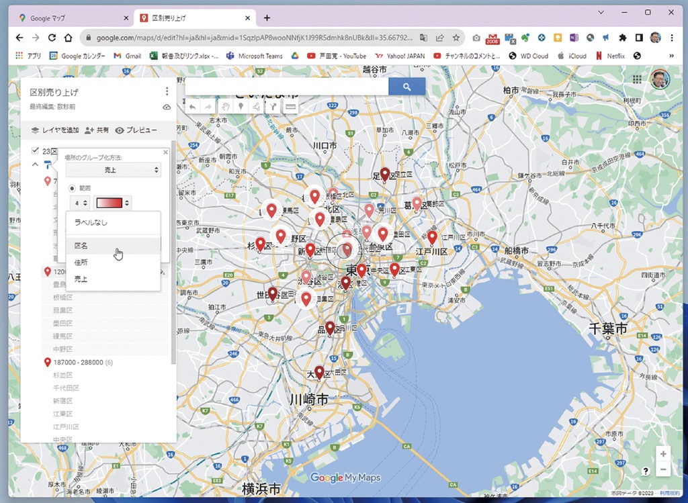Bookmark this page with the star icon
This screenshot has width=688, height=503.
456,38
